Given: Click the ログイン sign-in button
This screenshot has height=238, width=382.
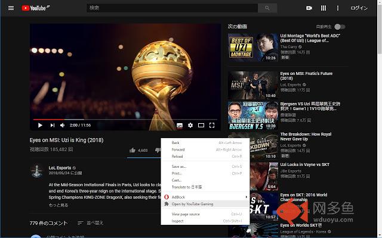Looking at the screenshot, I should (x=359, y=8).
